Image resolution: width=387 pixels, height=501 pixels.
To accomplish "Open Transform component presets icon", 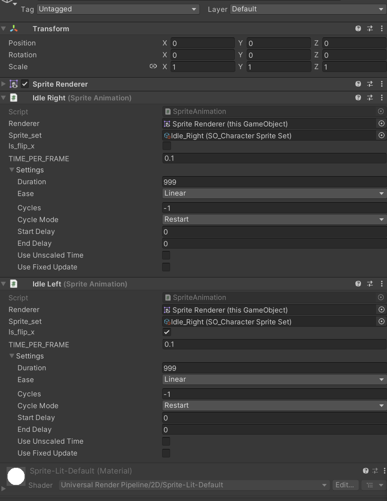I will click(370, 28).
